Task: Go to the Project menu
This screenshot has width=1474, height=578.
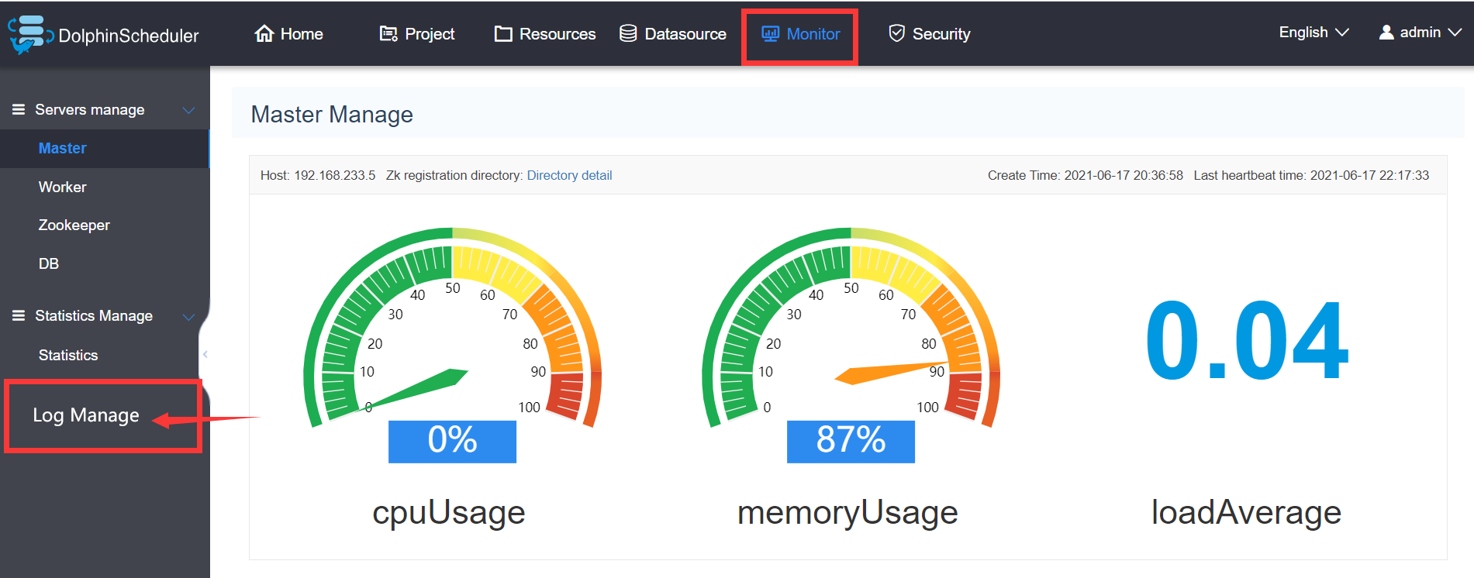Action: [x=430, y=34]
